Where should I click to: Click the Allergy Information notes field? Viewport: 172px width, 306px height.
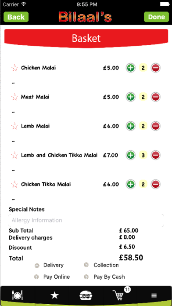coord(86,220)
